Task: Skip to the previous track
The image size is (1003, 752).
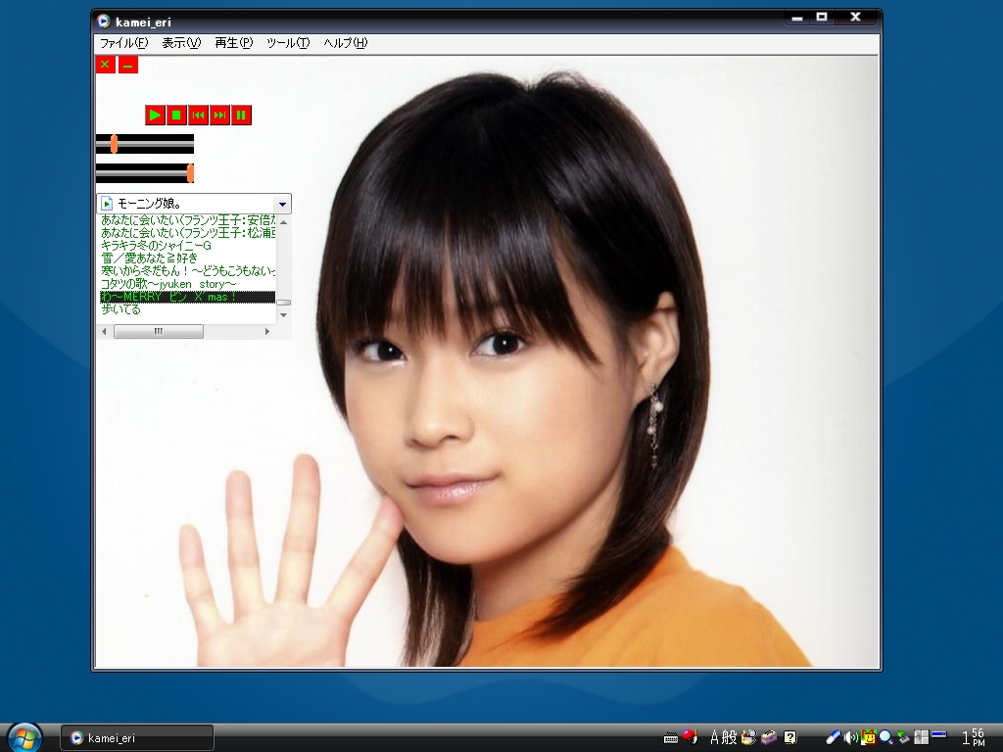Action: point(198,116)
